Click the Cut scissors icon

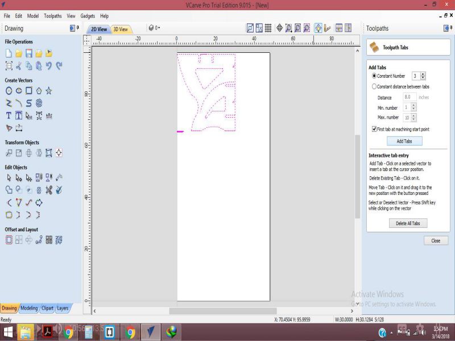(19, 66)
